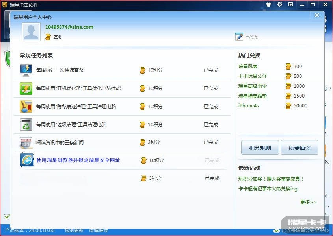Open activity 卡卡超萌记事本火热兑换ing

(268, 189)
